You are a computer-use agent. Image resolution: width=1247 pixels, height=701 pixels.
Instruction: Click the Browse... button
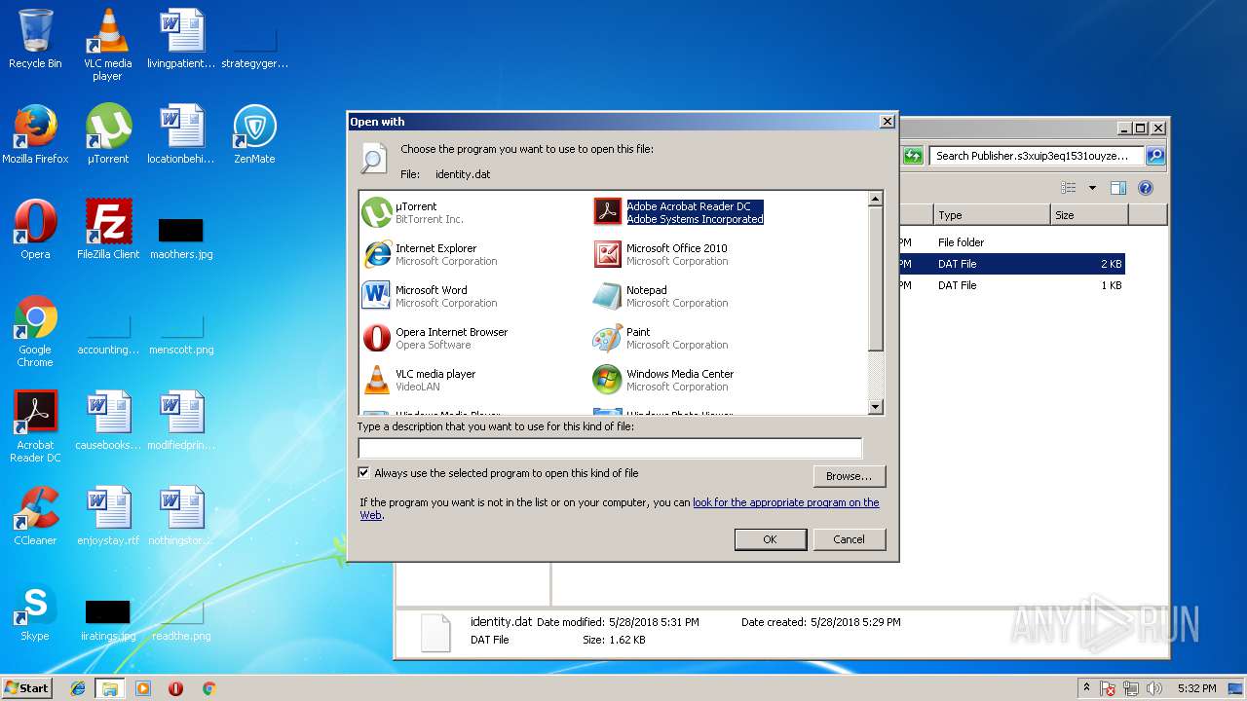tap(849, 476)
